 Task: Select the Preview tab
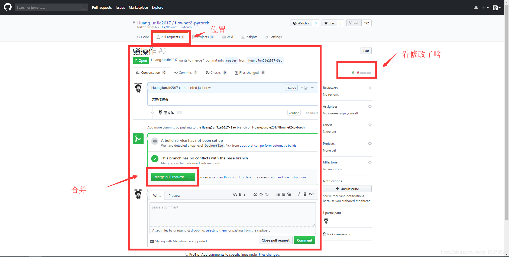[x=174, y=195]
